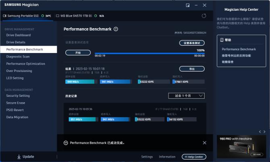Switch to the WD Blue SN570 1TB drive tab
270x162 pixels.
click(x=80, y=16)
